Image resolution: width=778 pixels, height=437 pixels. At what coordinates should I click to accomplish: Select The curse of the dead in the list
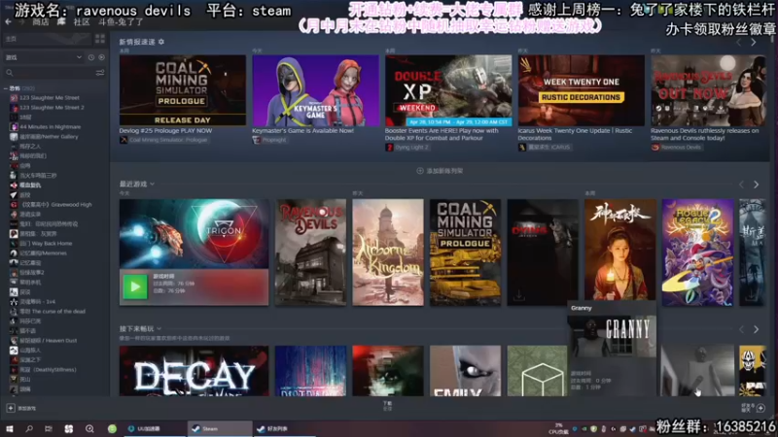(53, 312)
